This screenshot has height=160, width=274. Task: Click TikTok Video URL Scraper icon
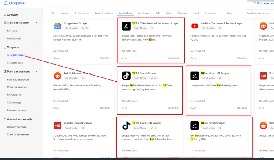(195, 76)
